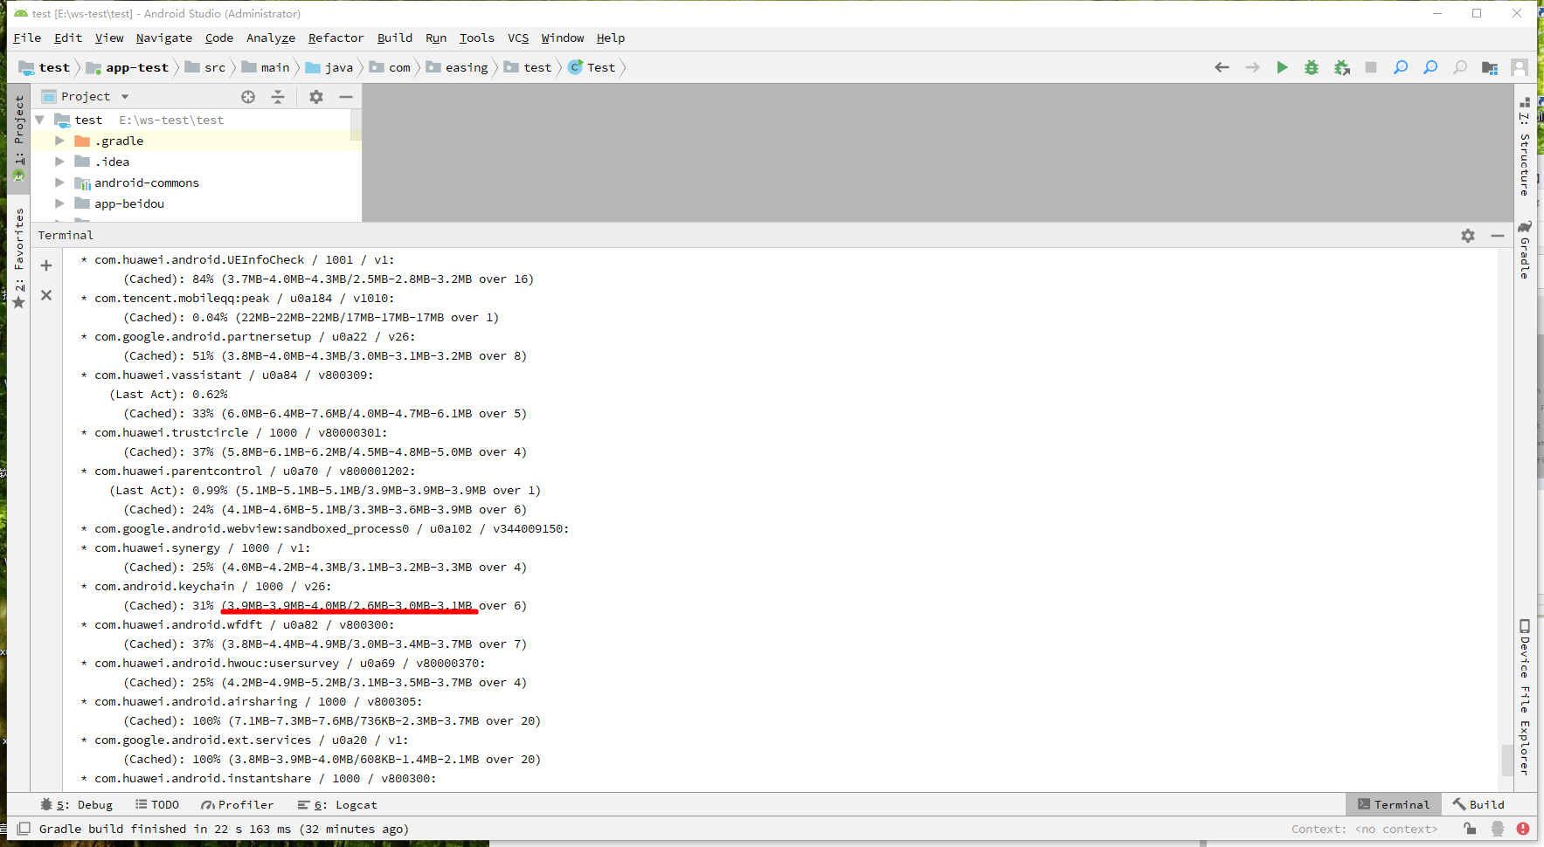The width and height of the screenshot is (1544, 847).
Task: Open the Help menu
Action: [611, 38]
